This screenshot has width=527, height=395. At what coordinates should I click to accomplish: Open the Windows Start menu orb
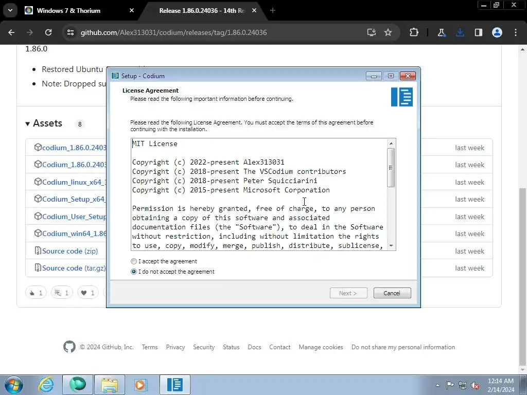(x=14, y=385)
